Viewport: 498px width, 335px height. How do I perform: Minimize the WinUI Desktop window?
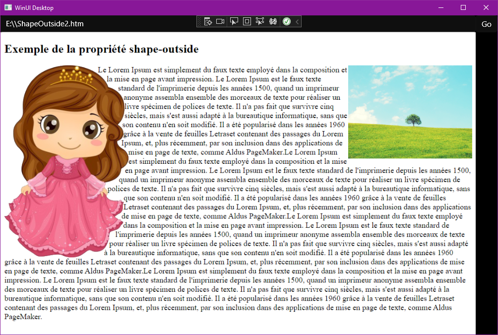tap(441, 7)
